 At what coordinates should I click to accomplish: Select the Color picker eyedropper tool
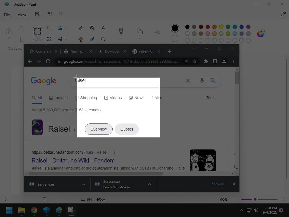tap(92, 39)
